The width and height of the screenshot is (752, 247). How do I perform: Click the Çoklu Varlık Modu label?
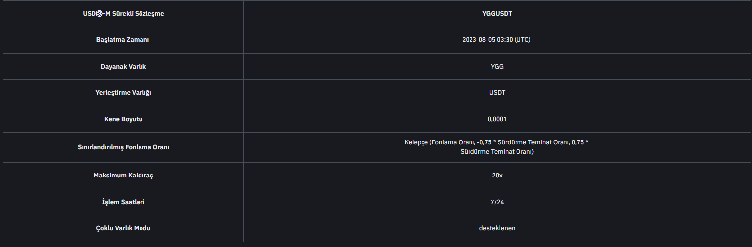pos(123,228)
